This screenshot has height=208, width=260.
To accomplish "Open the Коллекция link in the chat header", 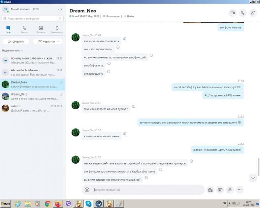I will (112, 16).
